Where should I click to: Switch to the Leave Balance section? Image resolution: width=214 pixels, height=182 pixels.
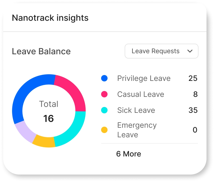coord(41,51)
